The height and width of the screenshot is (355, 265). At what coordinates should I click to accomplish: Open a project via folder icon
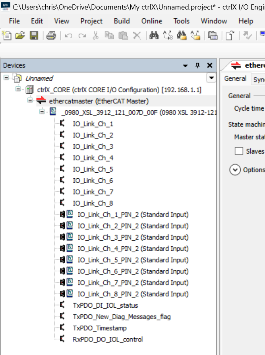20,35
